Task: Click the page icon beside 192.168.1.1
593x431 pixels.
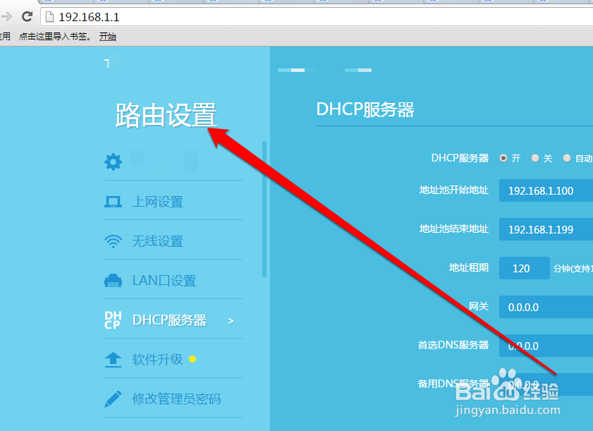Action: (x=49, y=17)
